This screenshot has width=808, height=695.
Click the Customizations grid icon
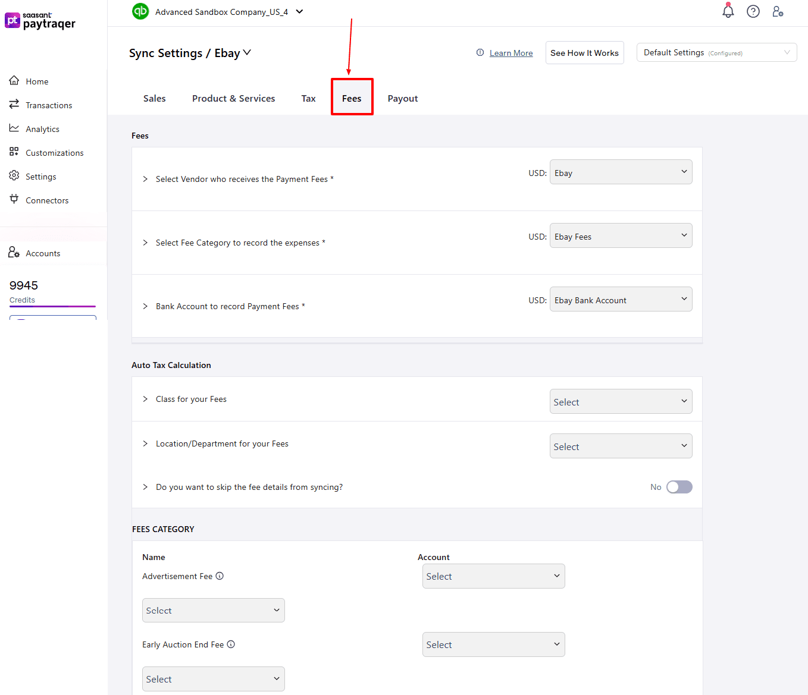14,152
